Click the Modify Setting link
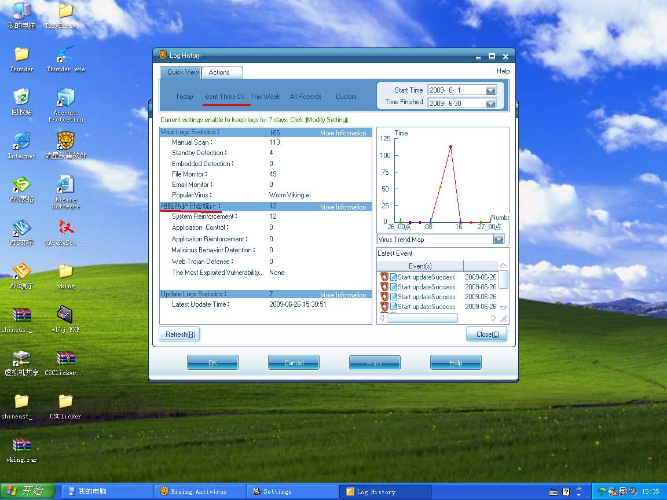Viewport: 667px width, 500px height. (327, 120)
